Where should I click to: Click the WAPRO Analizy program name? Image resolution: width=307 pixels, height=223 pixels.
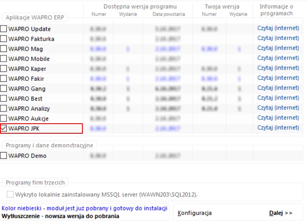pyautogui.click(x=29, y=109)
